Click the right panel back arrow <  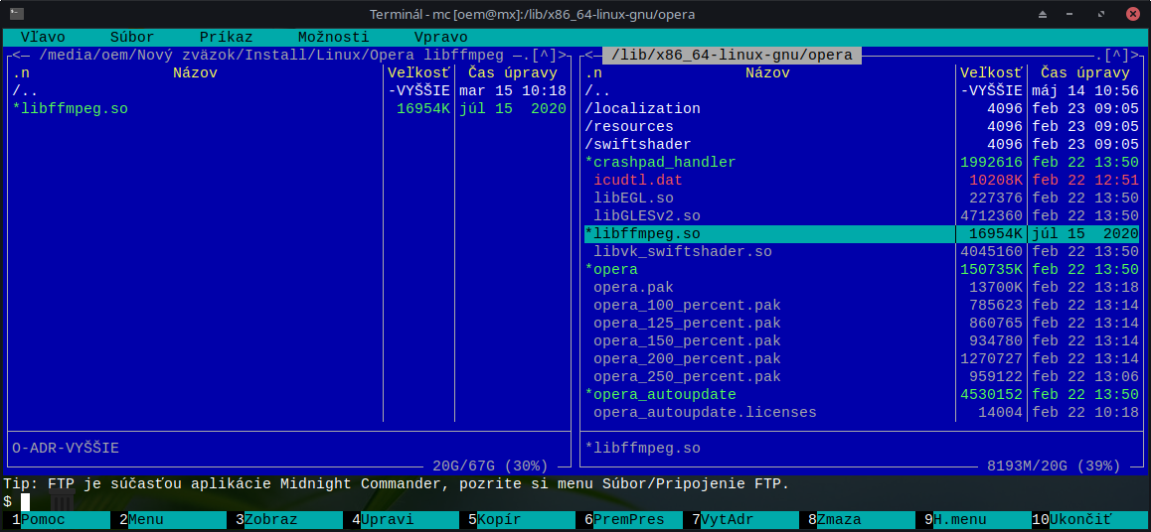(588, 55)
